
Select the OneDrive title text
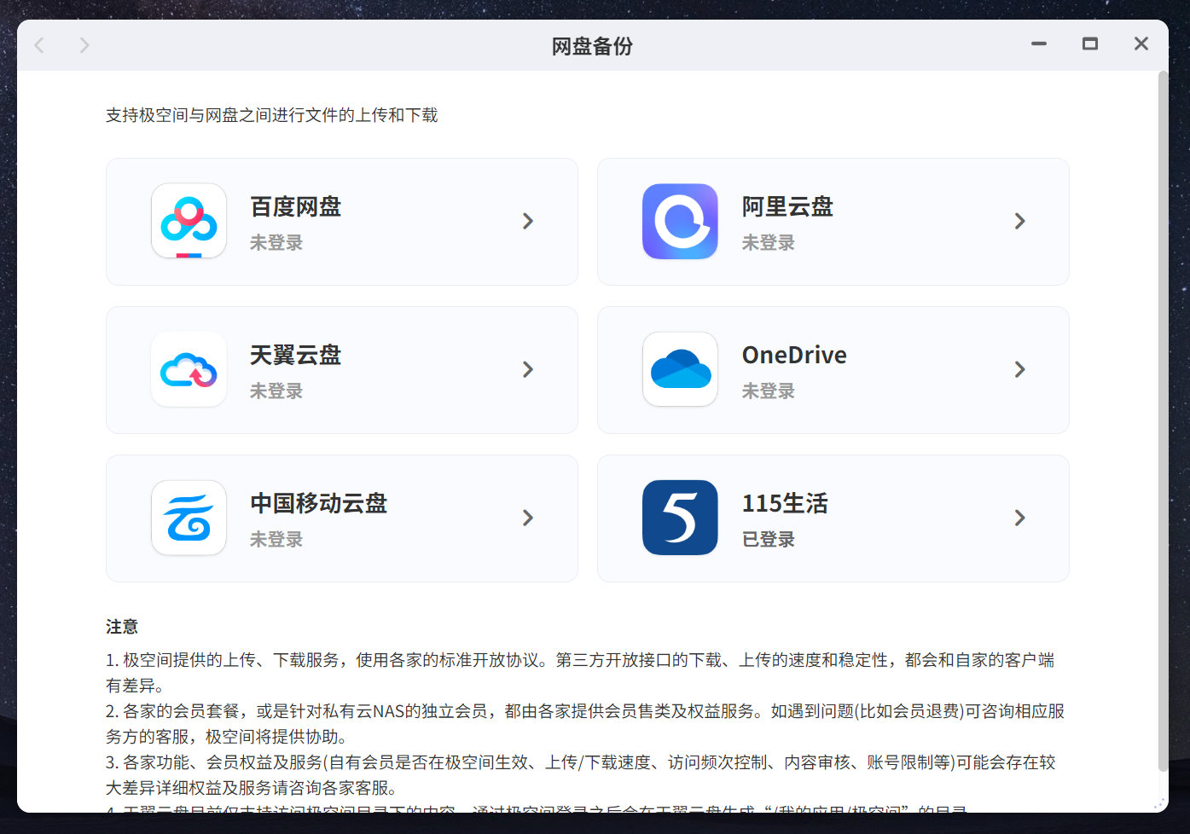tap(794, 355)
